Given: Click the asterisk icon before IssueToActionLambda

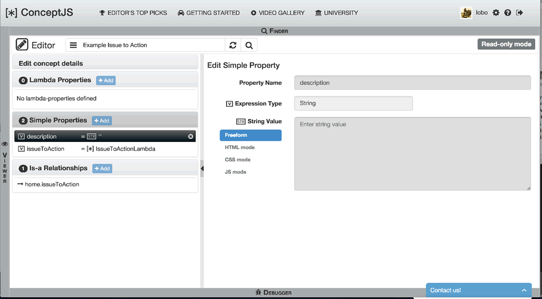Looking at the screenshot, I should [91, 149].
